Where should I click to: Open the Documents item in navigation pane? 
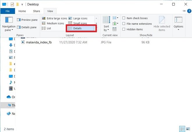12,51
